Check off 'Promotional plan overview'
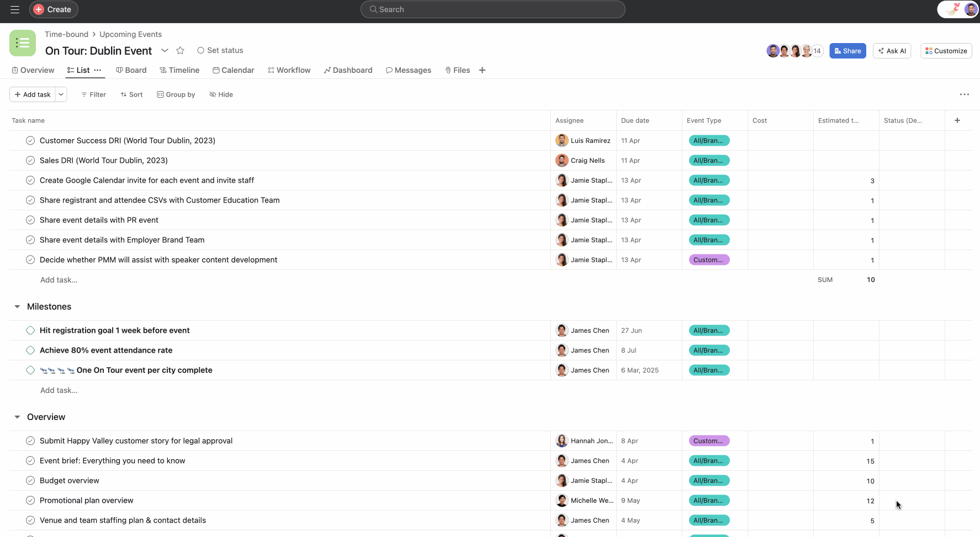 pyautogui.click(x=30, y=500)
